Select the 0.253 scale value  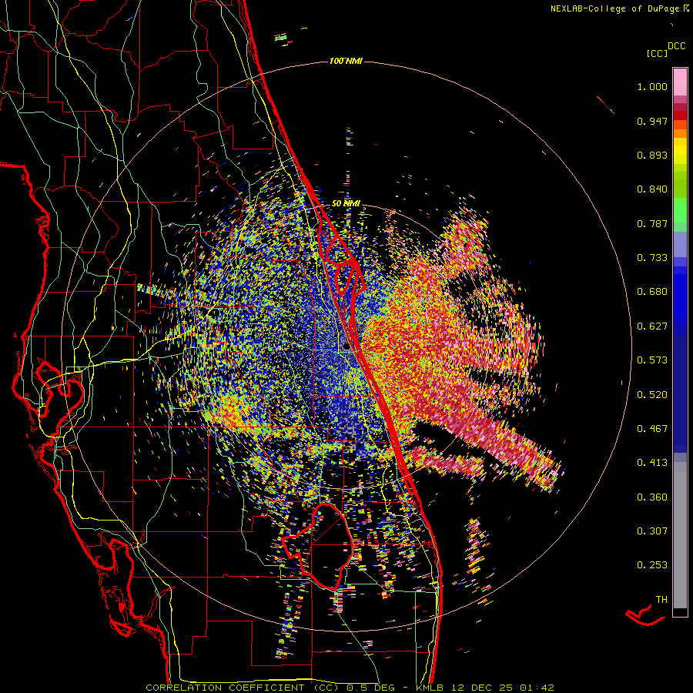[652, 565]
